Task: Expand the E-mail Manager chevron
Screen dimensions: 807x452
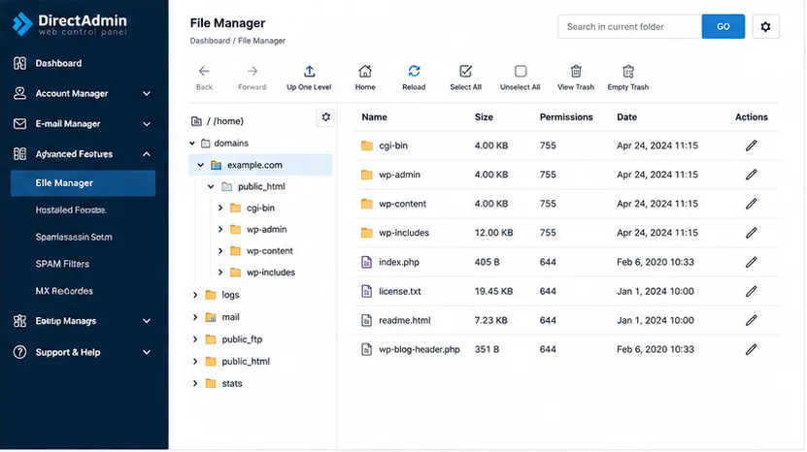Action: (x=147, y=124)
